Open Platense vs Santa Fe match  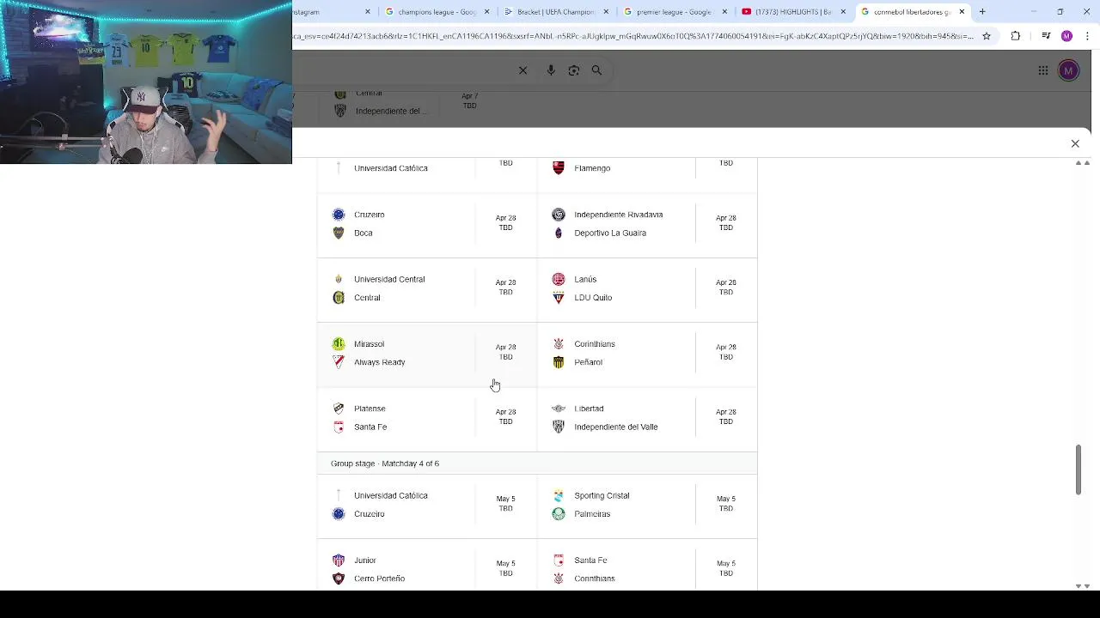pos(427,418)
